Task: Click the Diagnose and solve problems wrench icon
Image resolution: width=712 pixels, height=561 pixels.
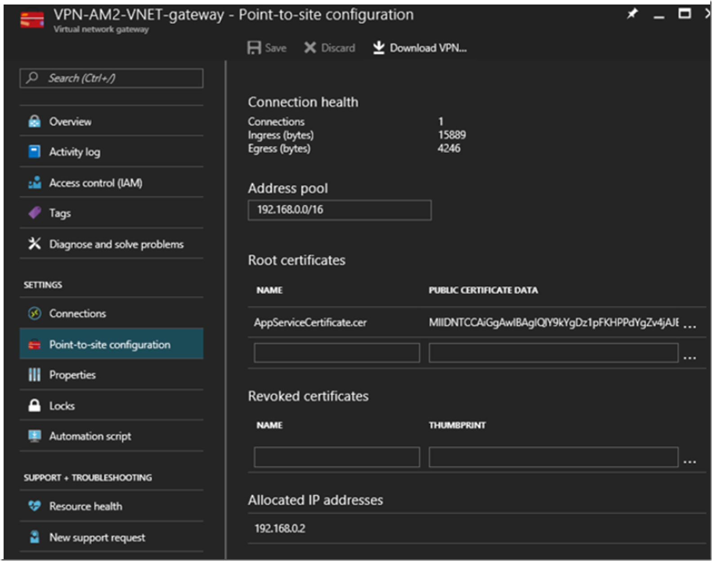Action: (35, 244)
